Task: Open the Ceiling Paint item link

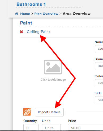Action: pyautogui.click(x=38, y=32)
